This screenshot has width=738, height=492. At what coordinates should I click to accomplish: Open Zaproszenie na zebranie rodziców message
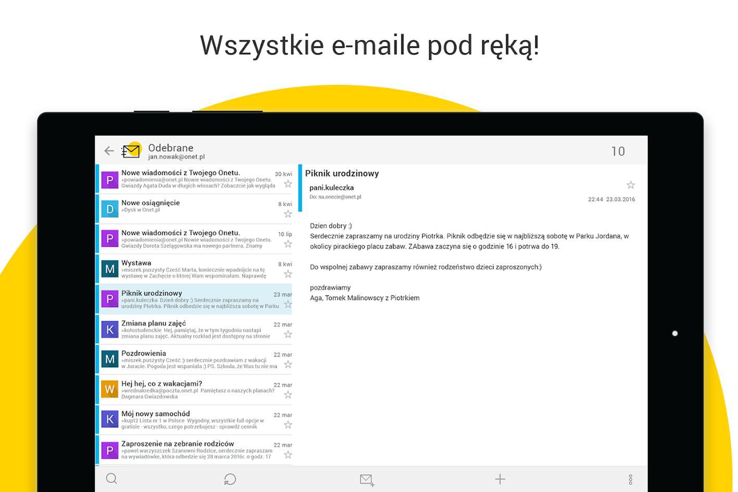[194, 450]
